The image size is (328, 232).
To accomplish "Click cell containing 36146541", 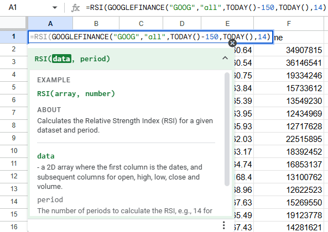I will click(x=289, y=63).
